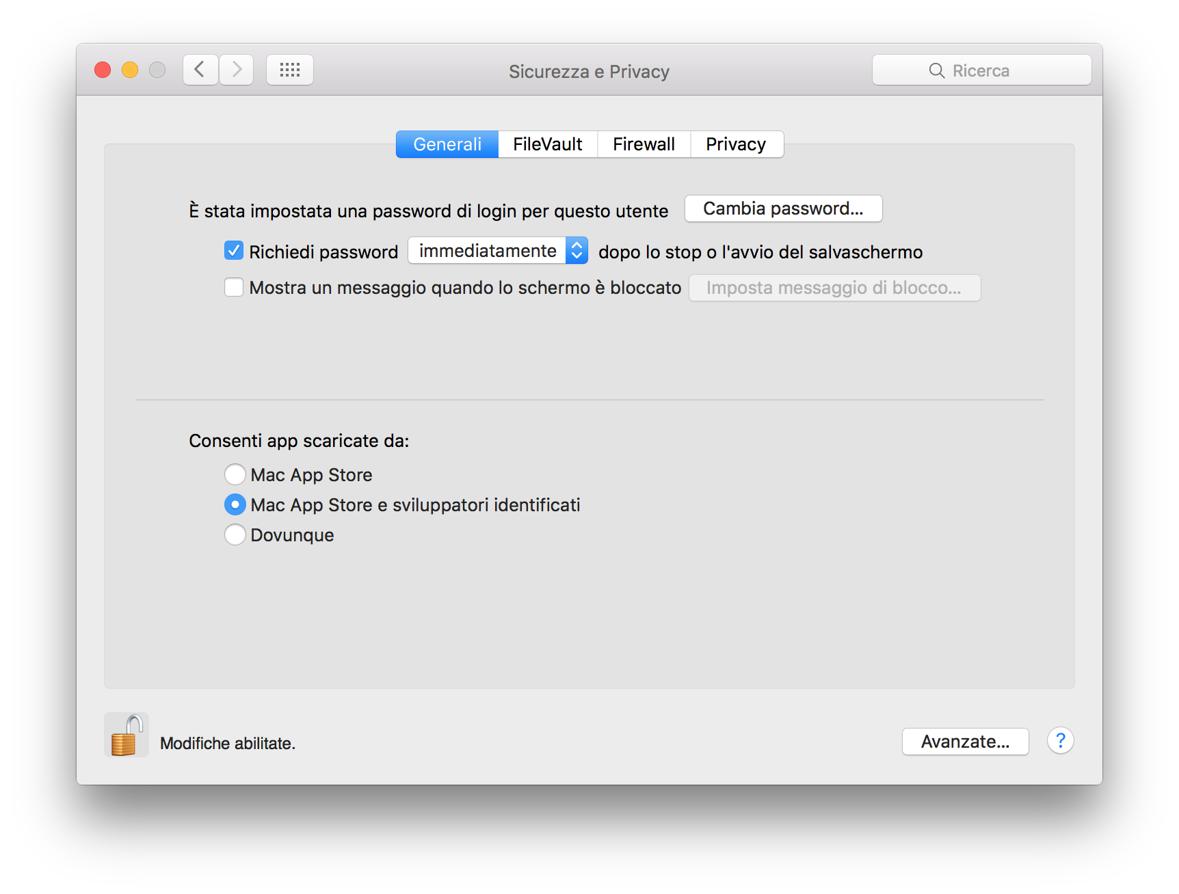Open Avanzate settings button
This screenshot has width=1179, height=894.
tap(966, 742)
